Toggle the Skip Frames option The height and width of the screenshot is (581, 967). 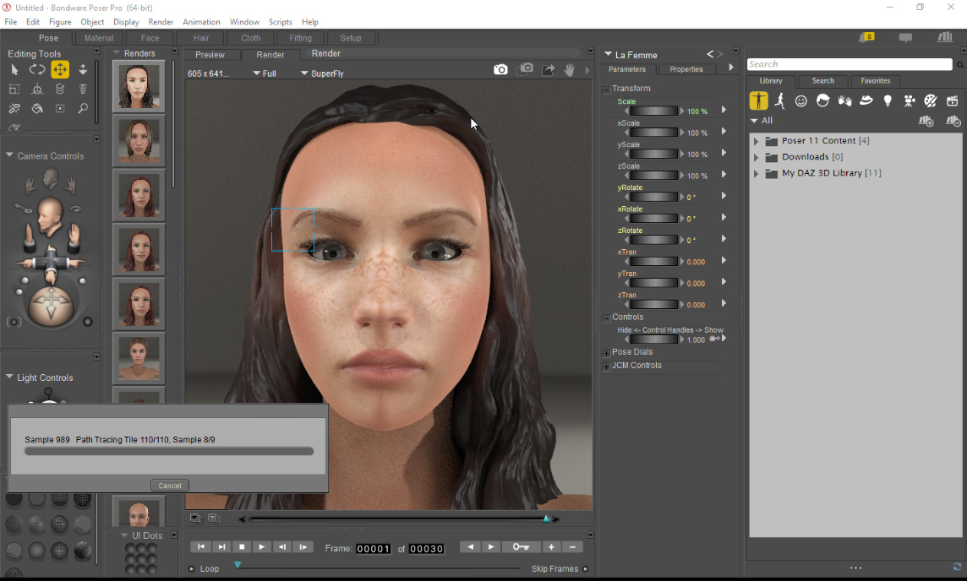tap(585, 568)
